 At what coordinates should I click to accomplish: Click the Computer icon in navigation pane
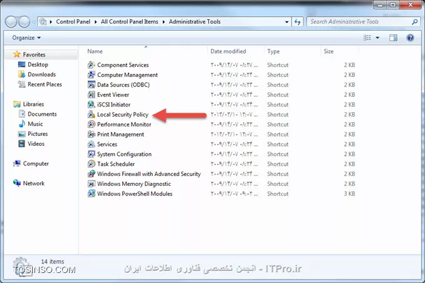coord(17,163)
